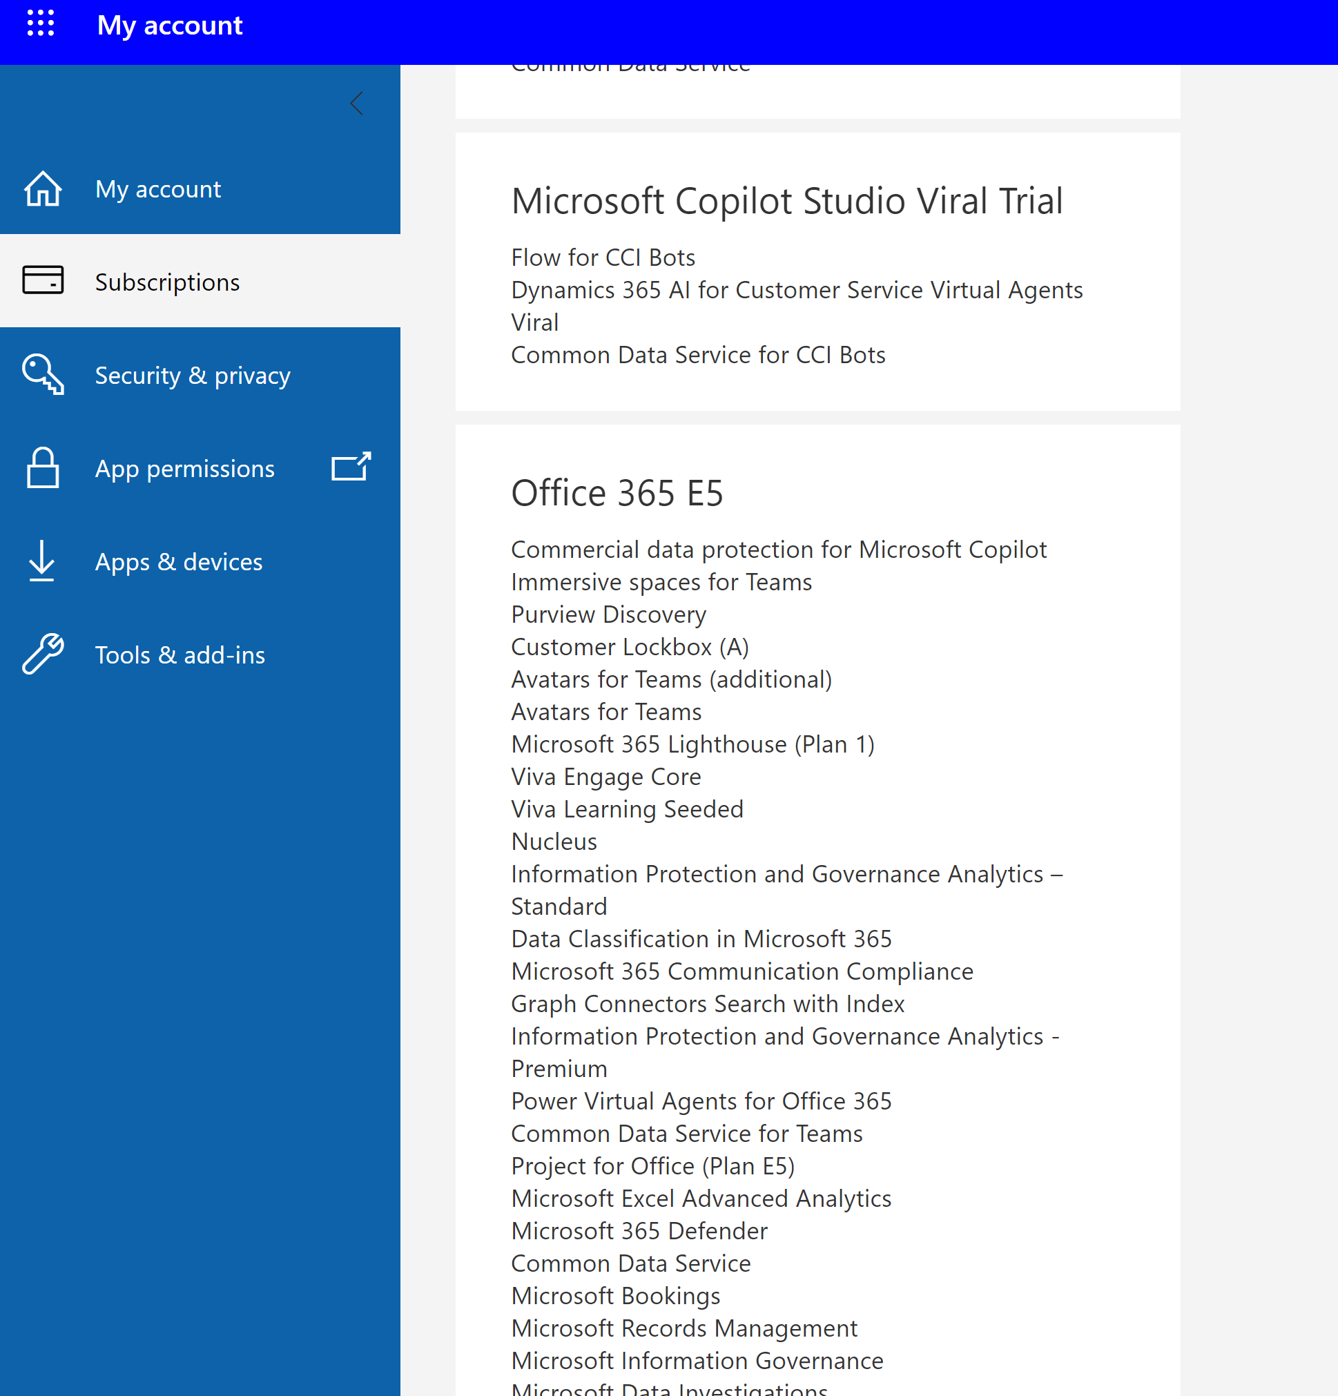Screen dimensions: 1338x1396
Task: Click Immersive spaces for Teams
Action: [x=661, y=582]
